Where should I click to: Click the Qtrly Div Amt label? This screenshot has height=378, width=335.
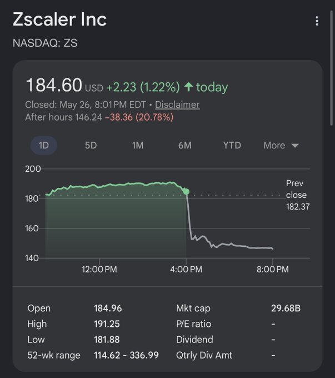coord(204,355)
